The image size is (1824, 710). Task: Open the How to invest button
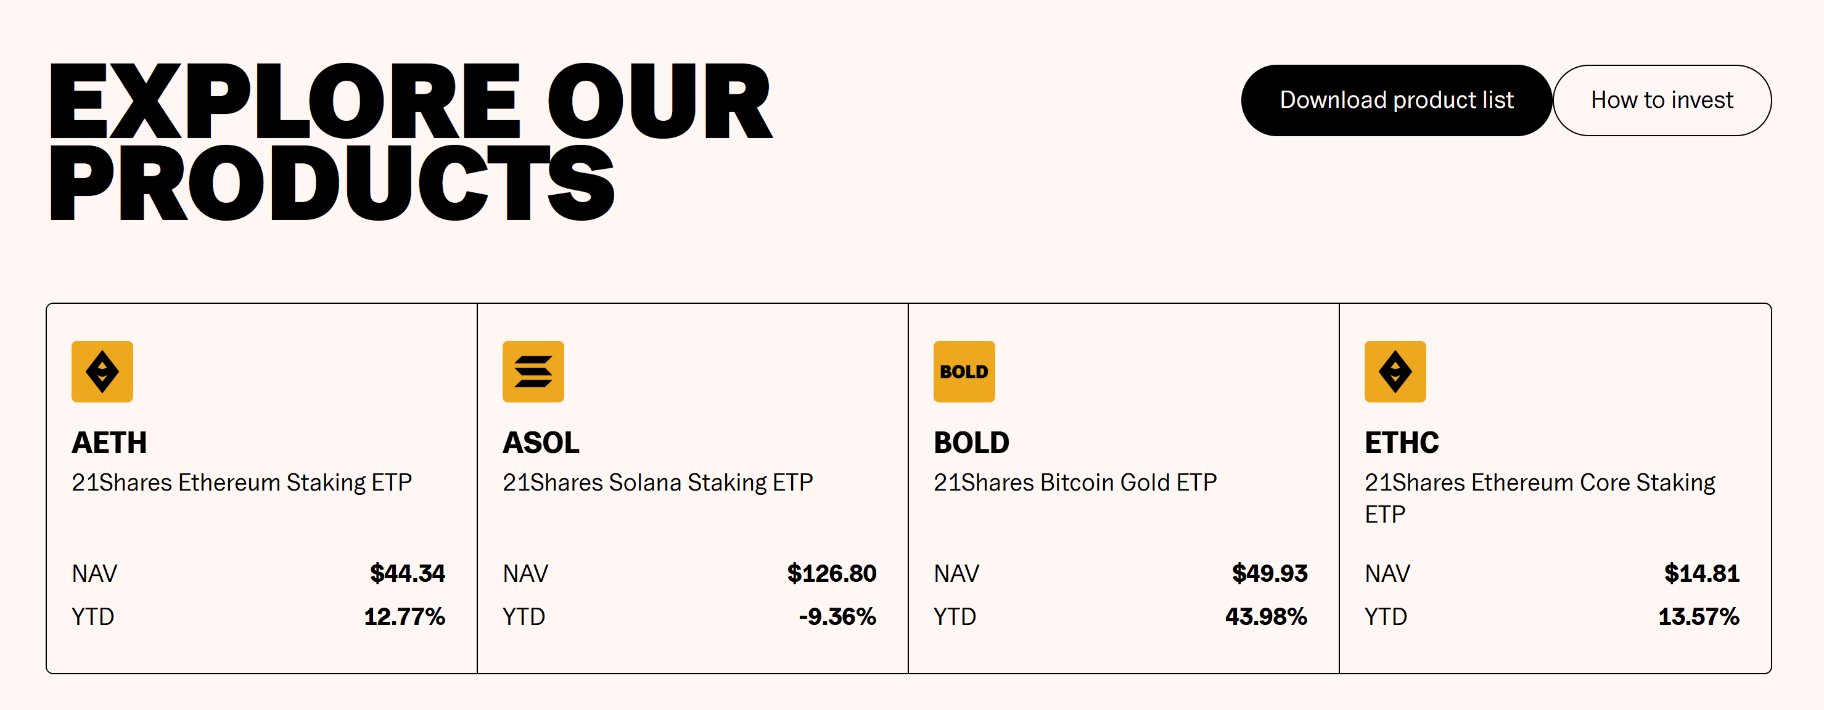[1661, 100]
